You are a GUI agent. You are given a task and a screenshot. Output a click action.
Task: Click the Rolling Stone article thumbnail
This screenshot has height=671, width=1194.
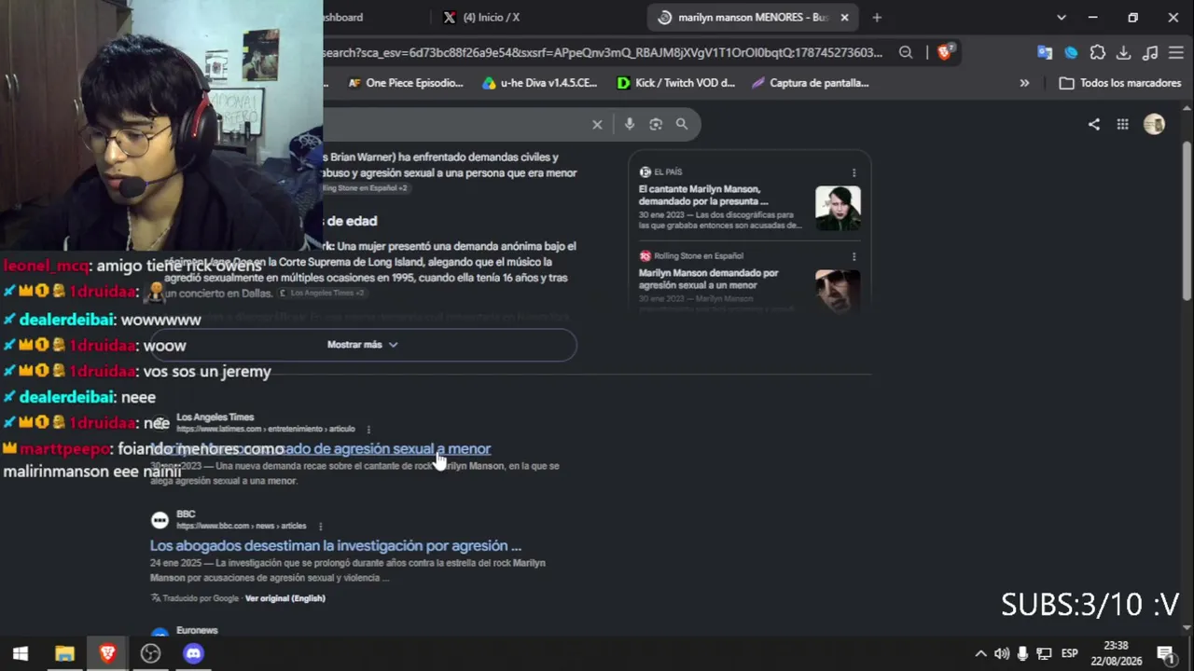click(x=838, y=291)
